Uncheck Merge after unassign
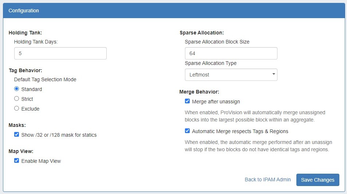Viewport: 347px width, 194px height. tap(187, 102)
